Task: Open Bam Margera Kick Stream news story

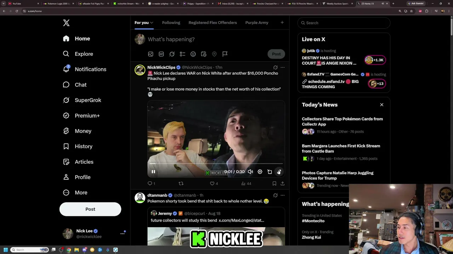Action: click(341, 149)
